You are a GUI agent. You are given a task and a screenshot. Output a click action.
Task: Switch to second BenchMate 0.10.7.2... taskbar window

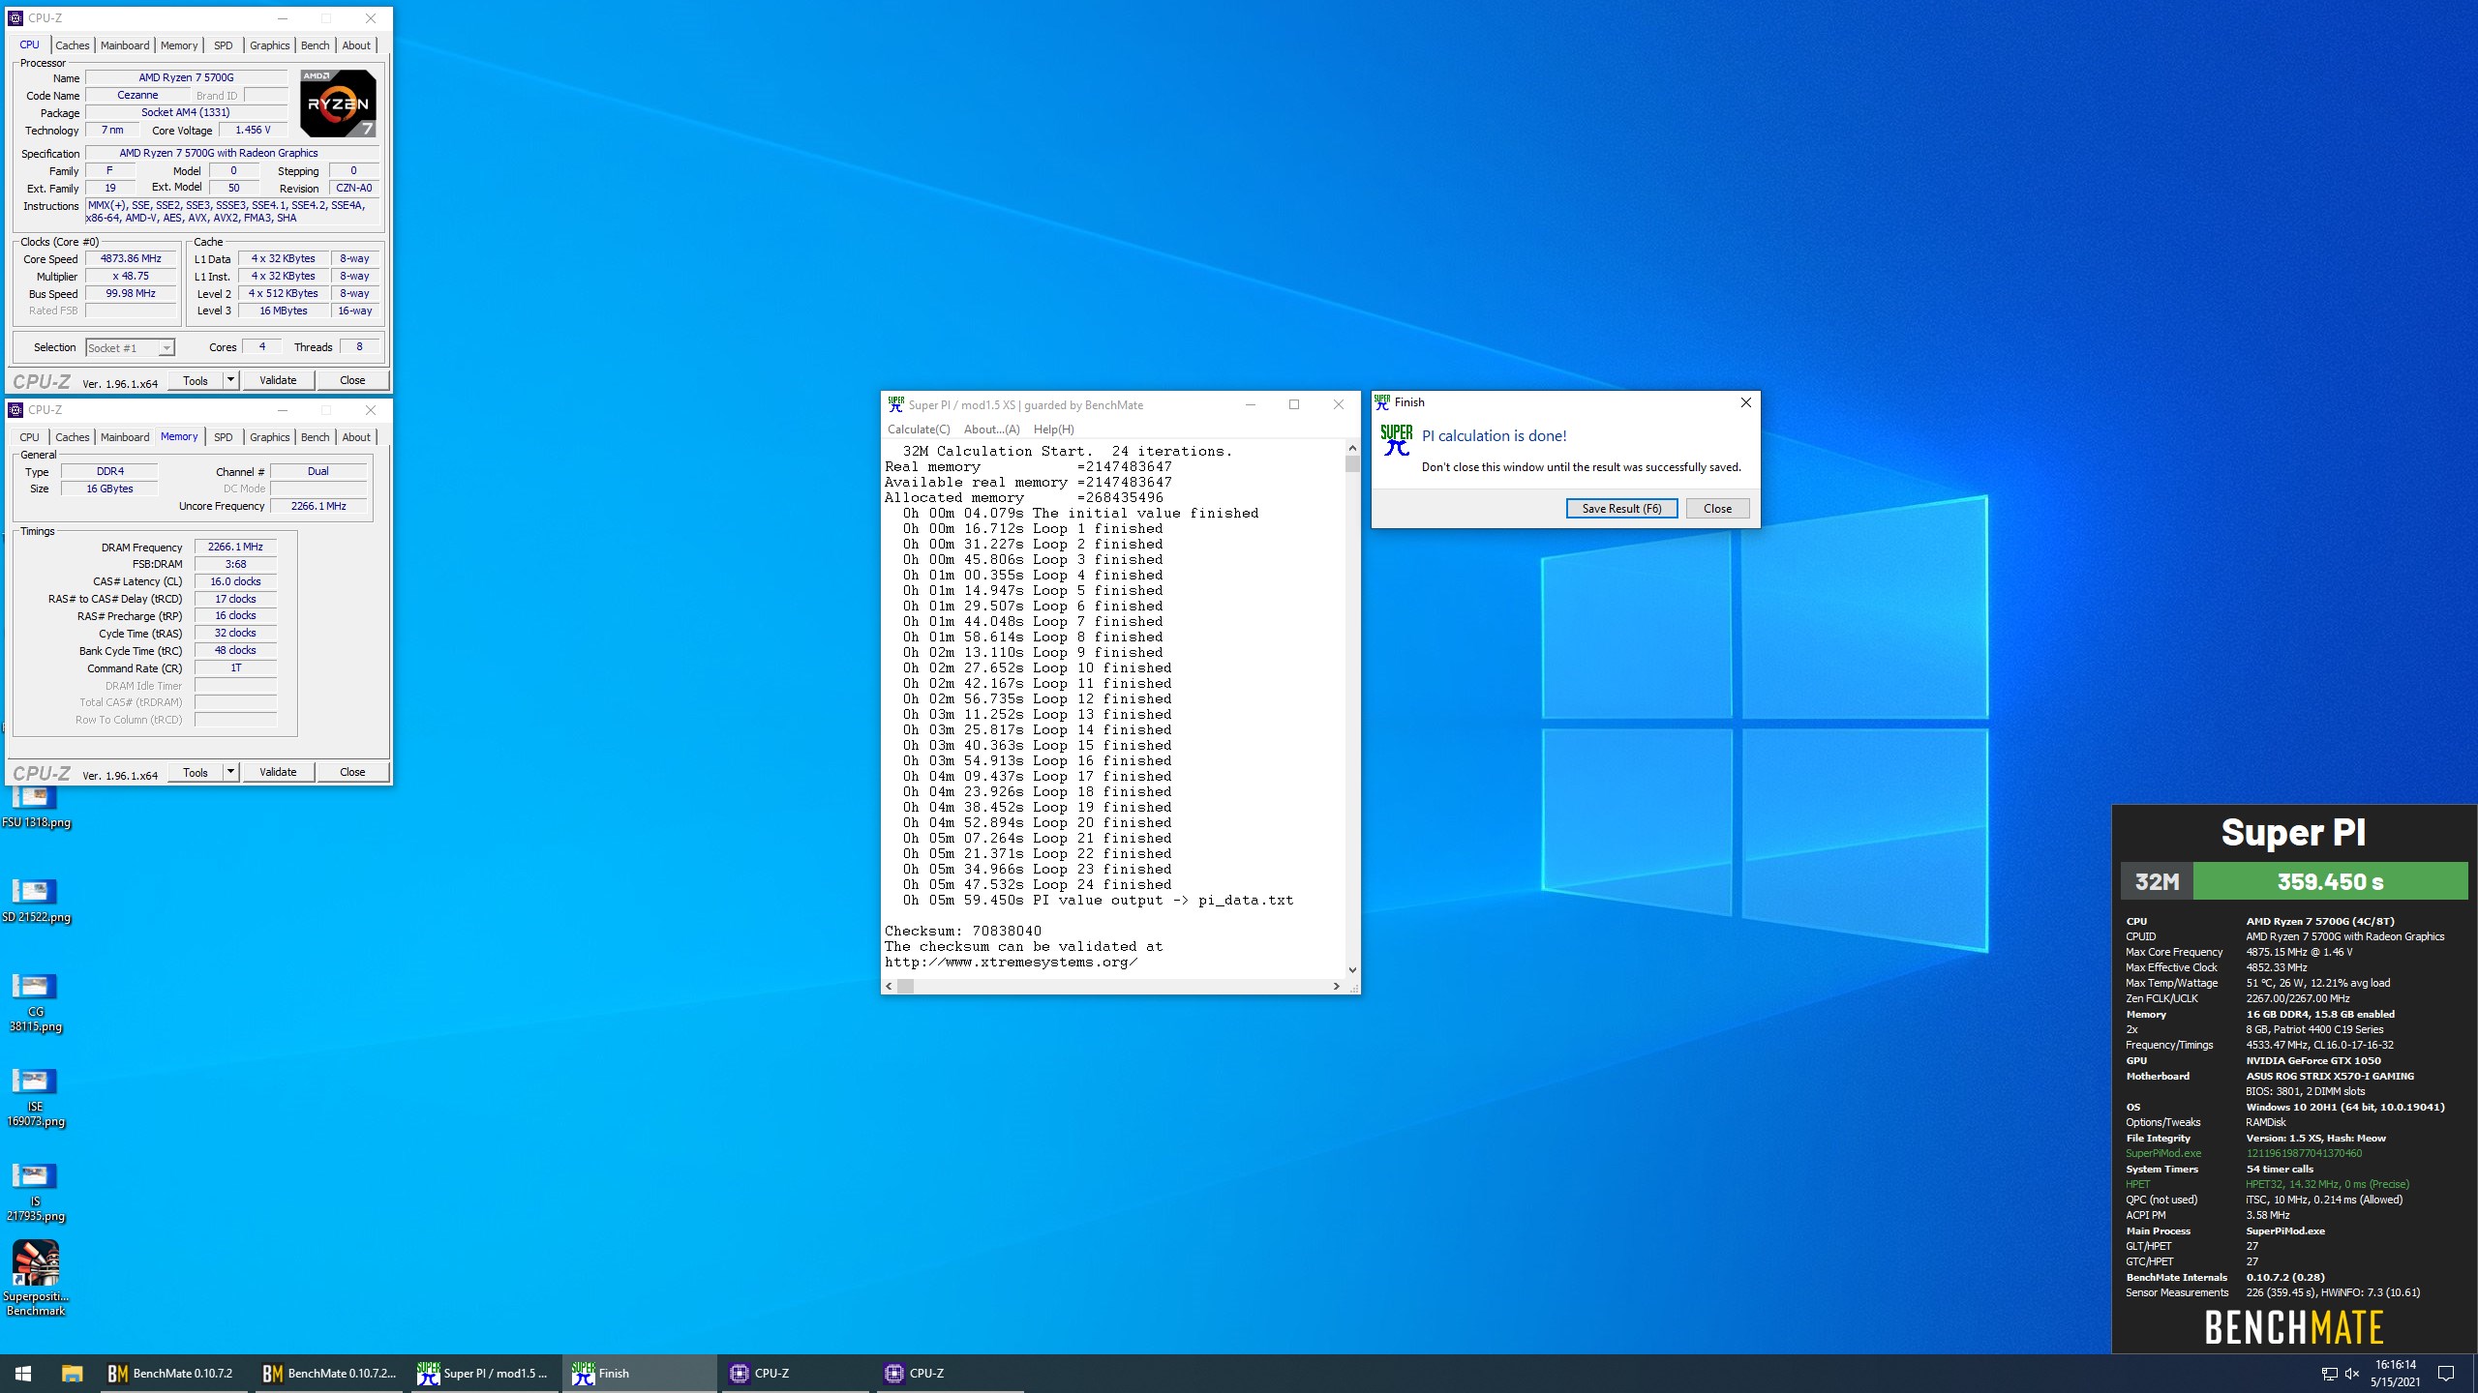(x=329, y=1373)
